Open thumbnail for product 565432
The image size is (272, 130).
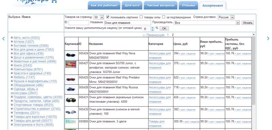pyautogui.click(x=71, y=112)
